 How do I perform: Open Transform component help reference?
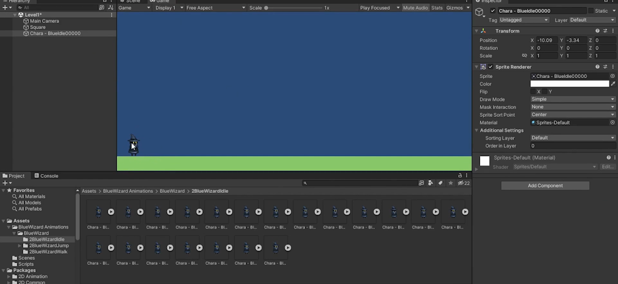click(597, 31)
